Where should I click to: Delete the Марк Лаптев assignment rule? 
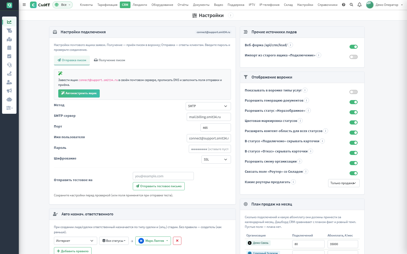pos(177,241)
